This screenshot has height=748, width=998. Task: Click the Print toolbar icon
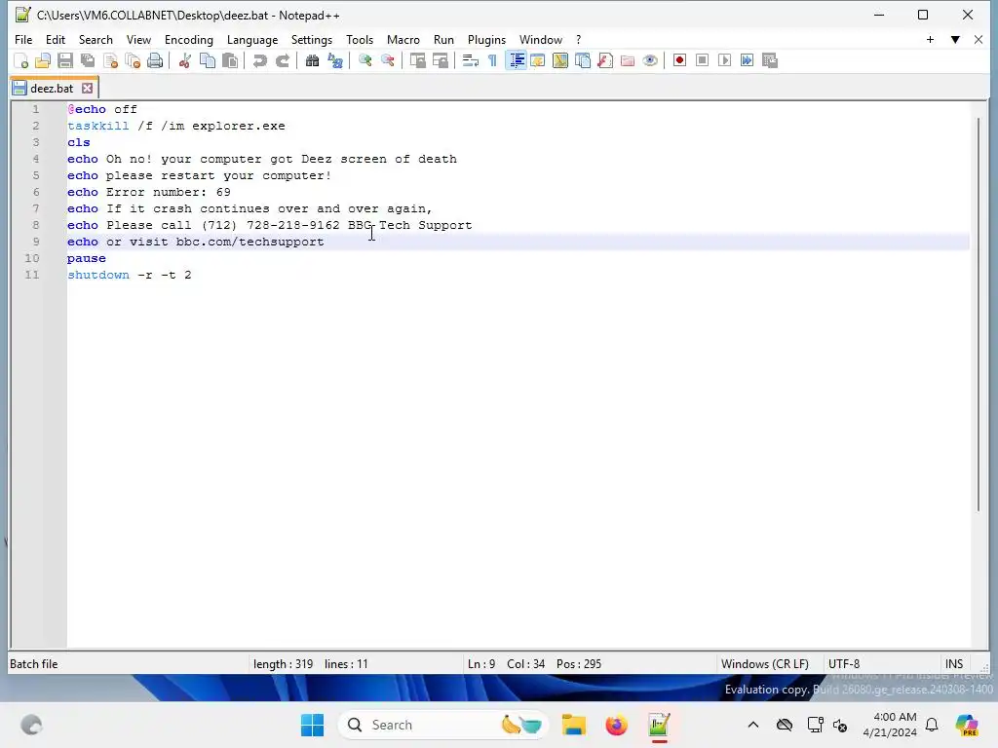pos(155,60)
